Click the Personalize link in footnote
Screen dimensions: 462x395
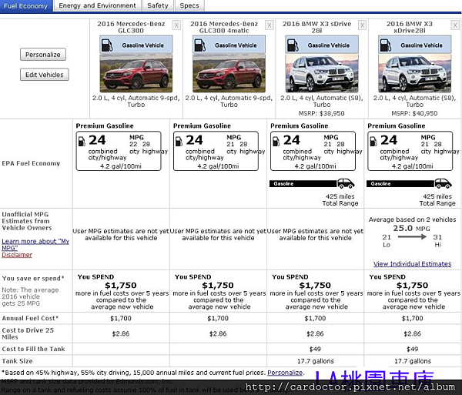tap(285, 373)
